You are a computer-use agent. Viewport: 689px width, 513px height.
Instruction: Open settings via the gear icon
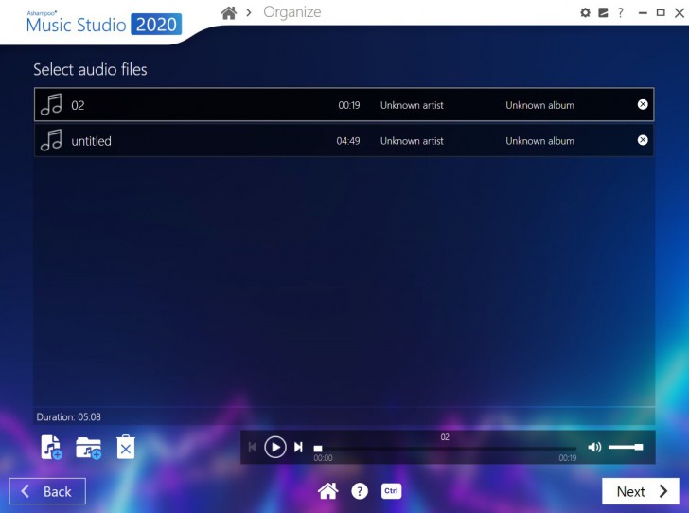(x=585, y=12)
